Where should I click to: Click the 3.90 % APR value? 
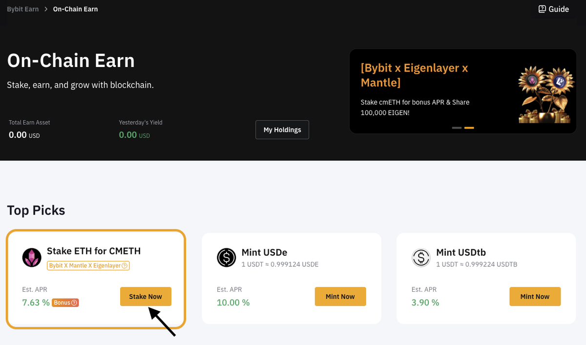[x=425, y=302]
